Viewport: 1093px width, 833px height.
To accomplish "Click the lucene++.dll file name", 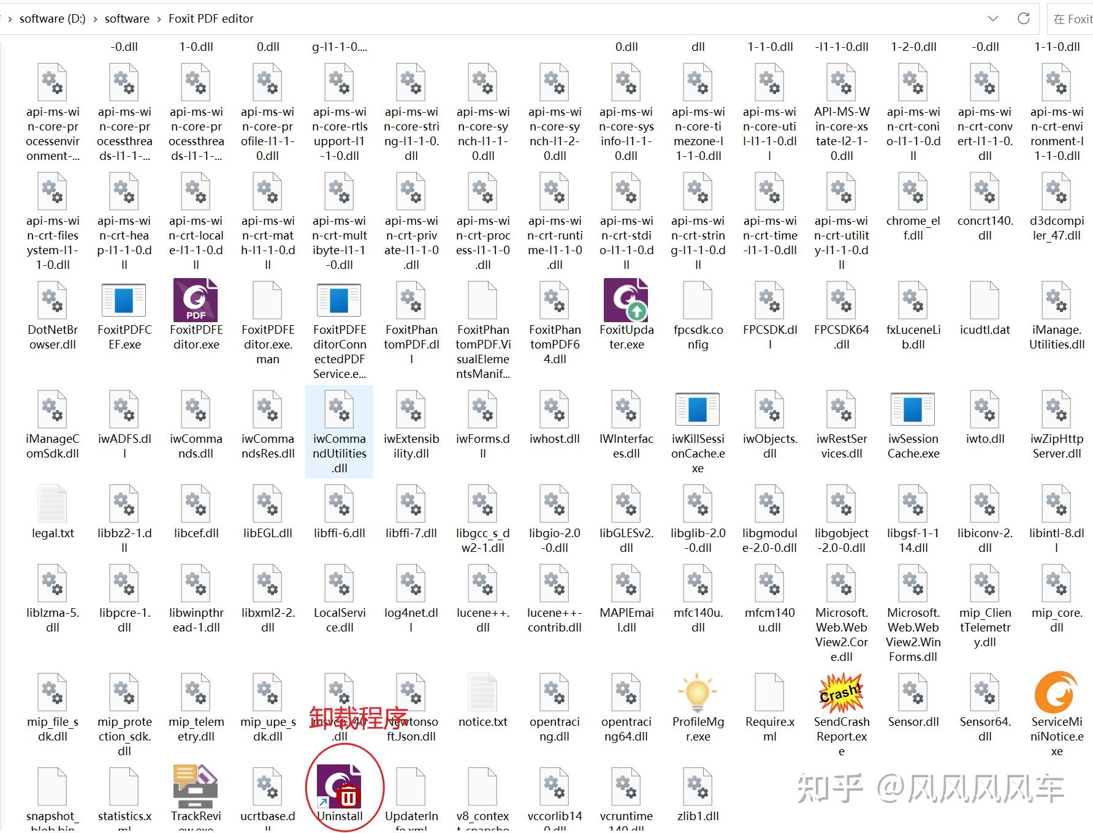I will click(483, 620).
